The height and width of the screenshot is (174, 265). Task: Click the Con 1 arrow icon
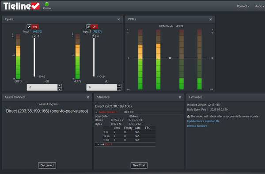pyautogui.click(x=102, y=144)
